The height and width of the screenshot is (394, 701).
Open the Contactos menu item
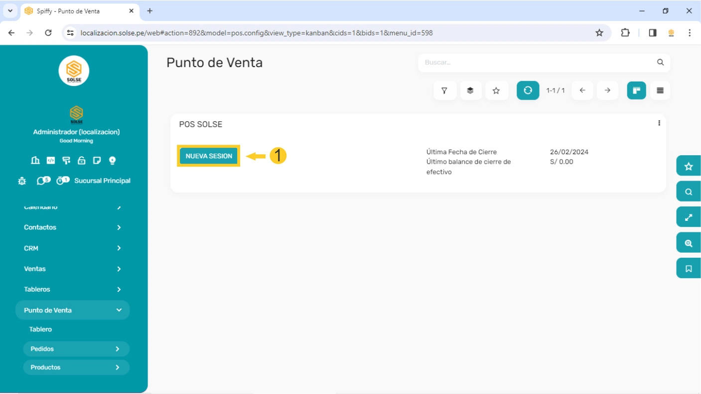pos(40,227)
